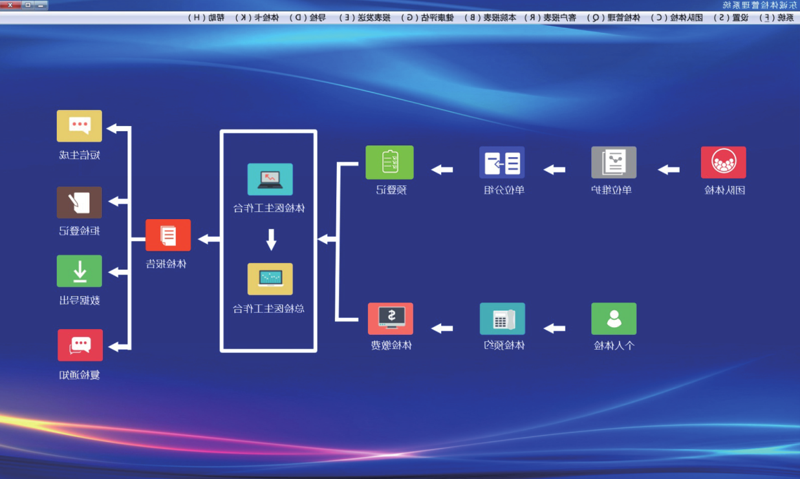Click the 复检通知 text label
The image size is (800, 479).
80,374
